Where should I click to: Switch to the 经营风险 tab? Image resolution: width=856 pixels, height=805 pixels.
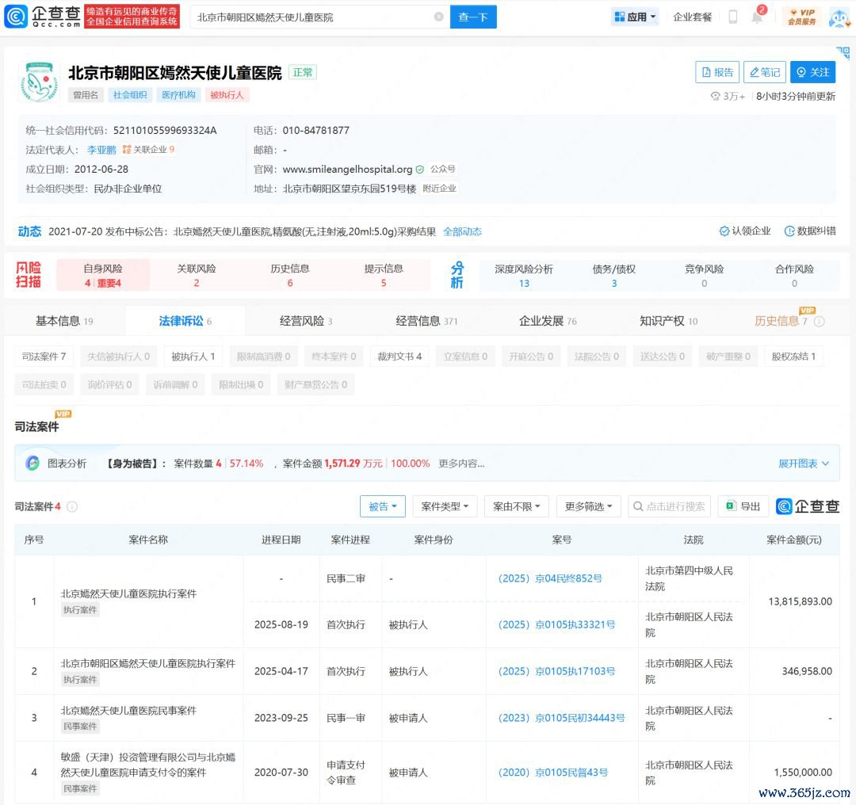(306, 321)
